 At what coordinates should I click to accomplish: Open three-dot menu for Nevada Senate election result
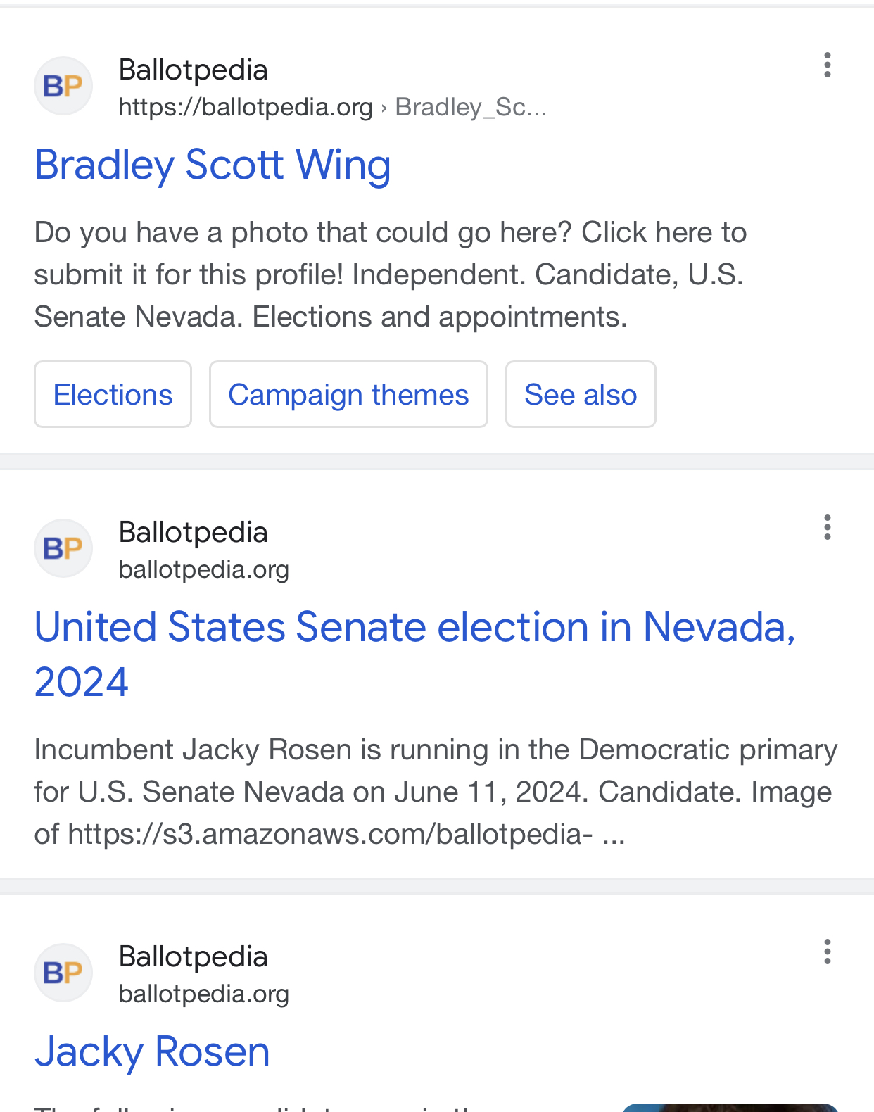click(x=828, y=527)
